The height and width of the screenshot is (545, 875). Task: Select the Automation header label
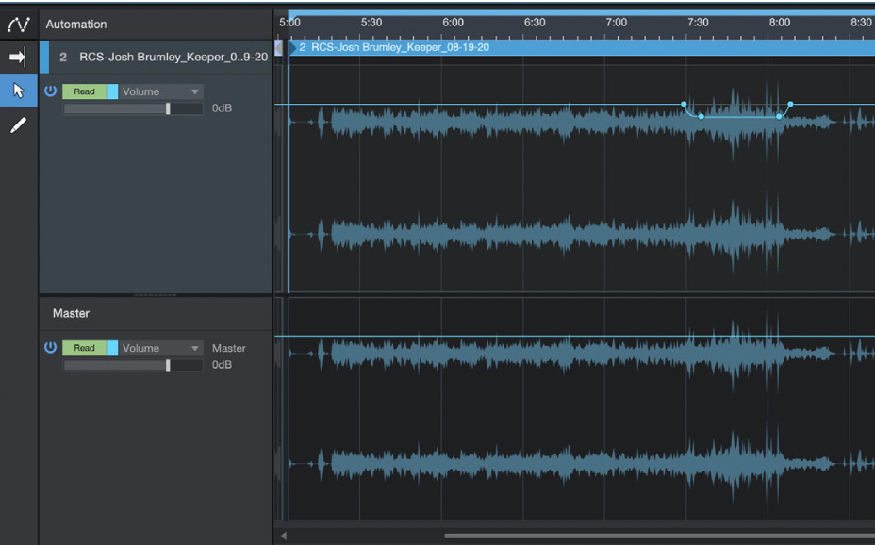click(75, 24)
